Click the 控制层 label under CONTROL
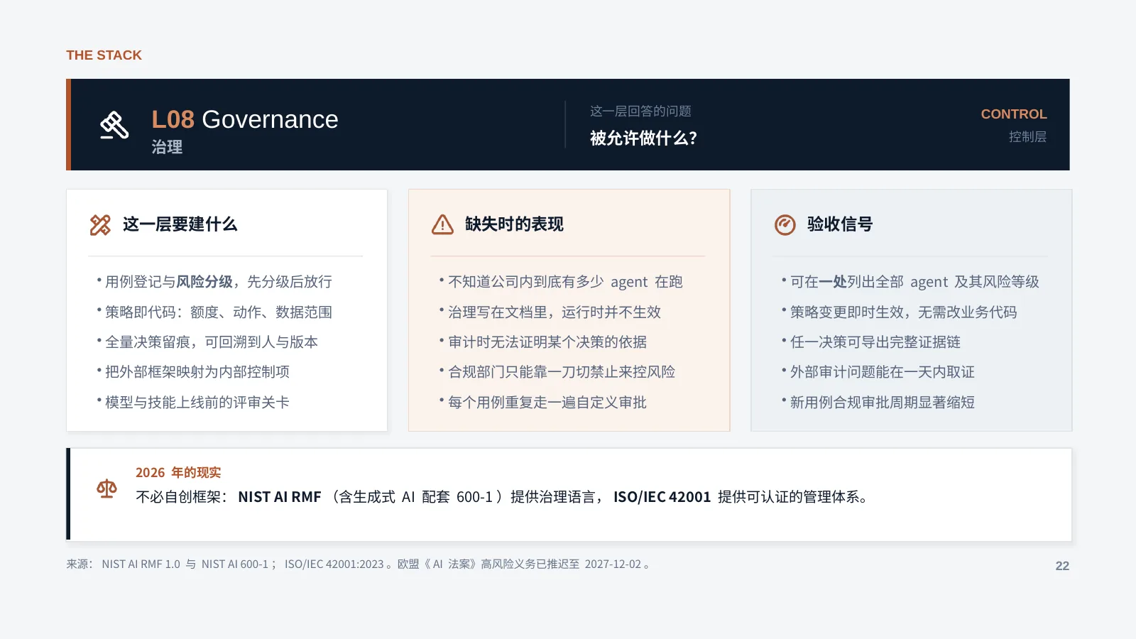The height and width of the screenshot is (639, 1136). (x=1027, y=136)
